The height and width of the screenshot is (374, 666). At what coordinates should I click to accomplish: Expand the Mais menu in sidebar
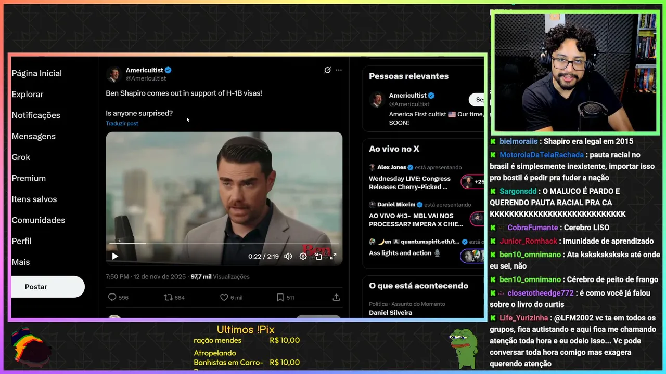(21, 262)
